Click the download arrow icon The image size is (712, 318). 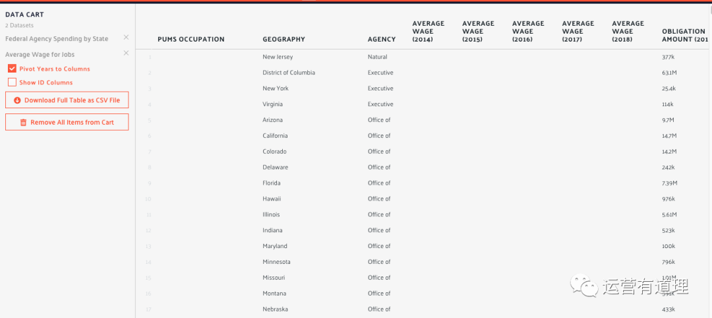coord(18,100)
